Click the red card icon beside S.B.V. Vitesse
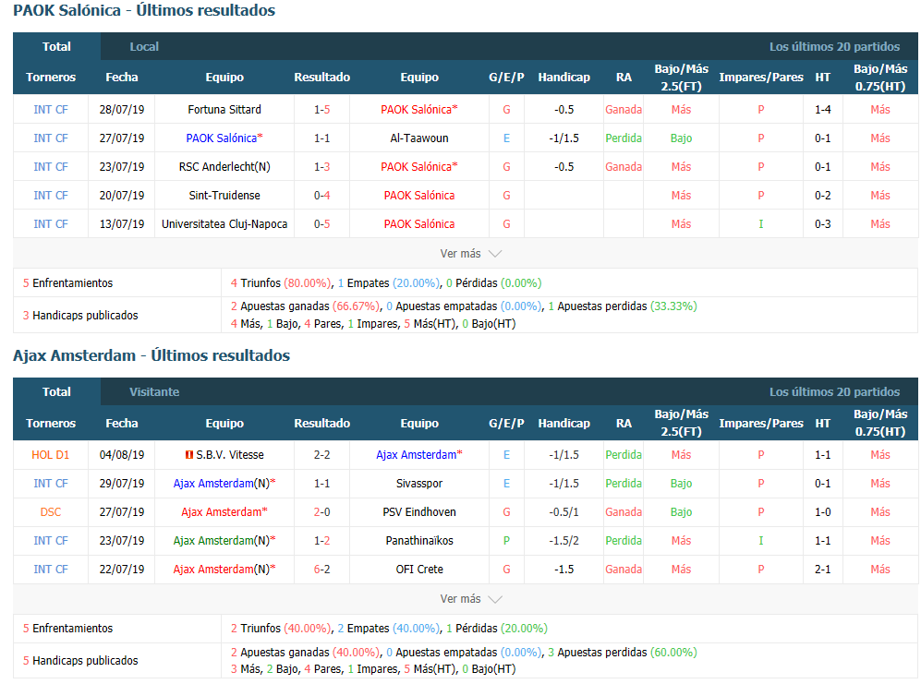The width and height of the screenshot is (921, 684). (189, 455)
